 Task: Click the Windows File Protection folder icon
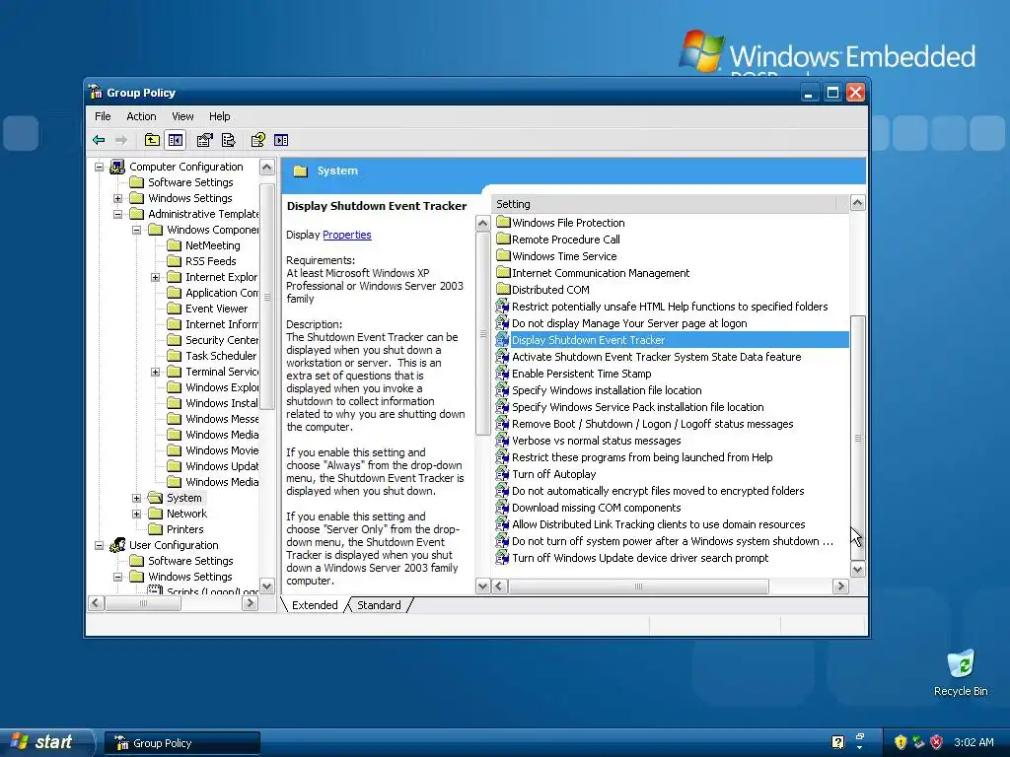[503, 222]
